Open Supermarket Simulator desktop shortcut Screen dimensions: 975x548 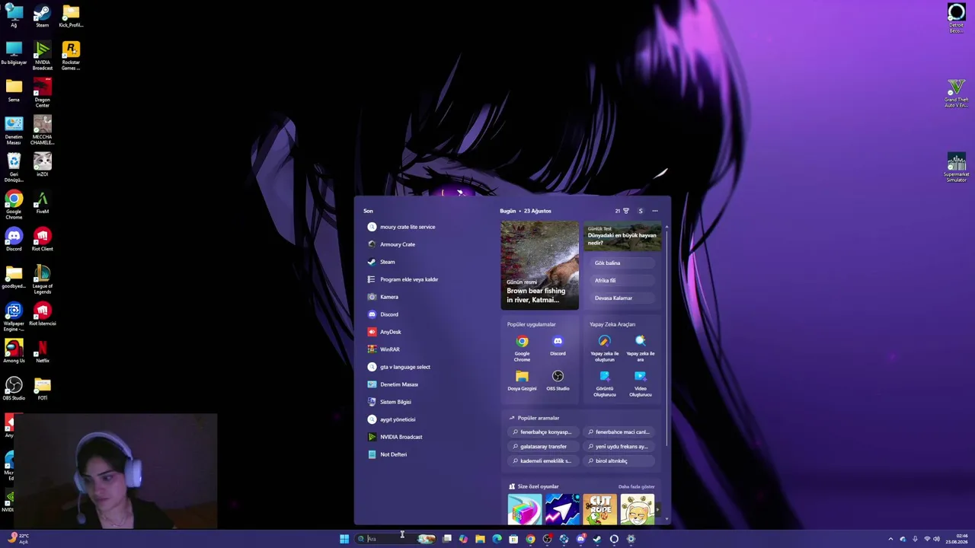click(x=956, y=167)
